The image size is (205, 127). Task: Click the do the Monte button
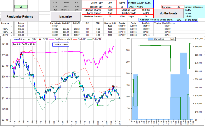[x=169, y=13]
